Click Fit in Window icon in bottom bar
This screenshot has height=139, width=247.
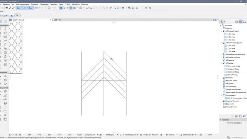click(x=20, y=135)
